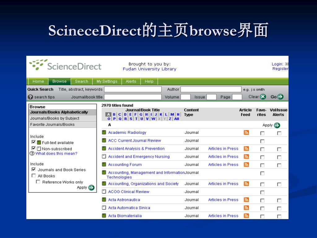
Task: Open the Acta Biomaterialia journal link
Action: 125,216
